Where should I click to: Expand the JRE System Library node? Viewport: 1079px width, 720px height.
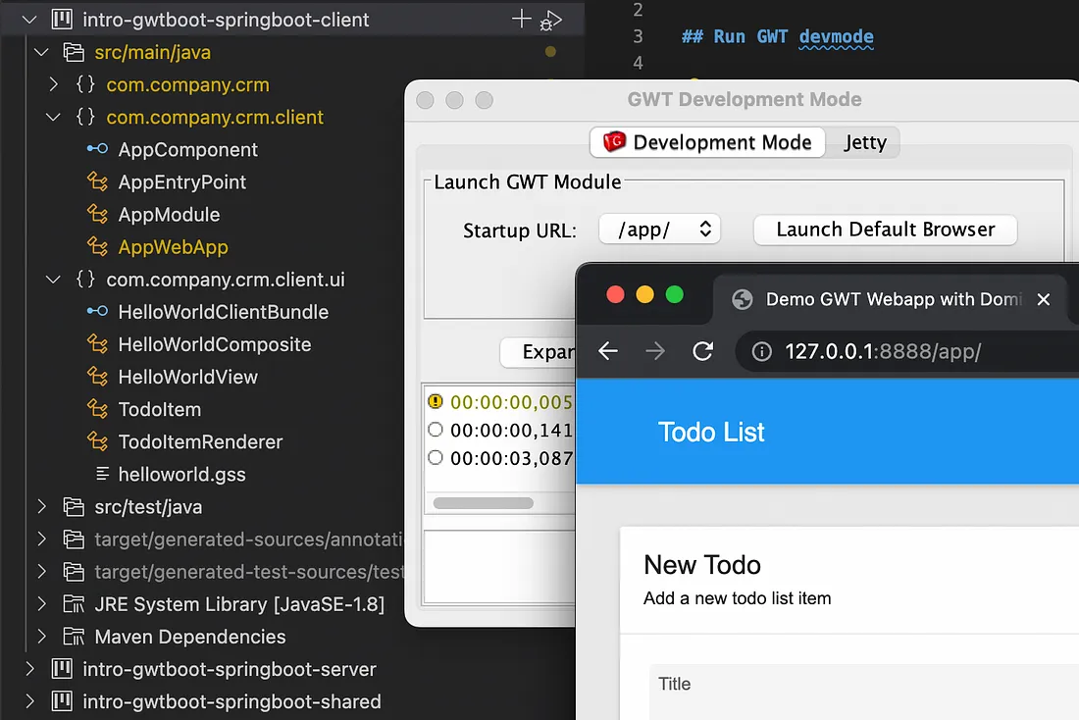click(x=42, y=604)
